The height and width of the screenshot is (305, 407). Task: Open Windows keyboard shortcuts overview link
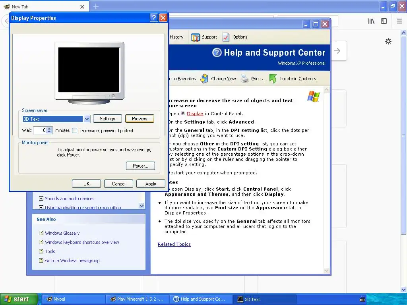(x=82, y=242)
